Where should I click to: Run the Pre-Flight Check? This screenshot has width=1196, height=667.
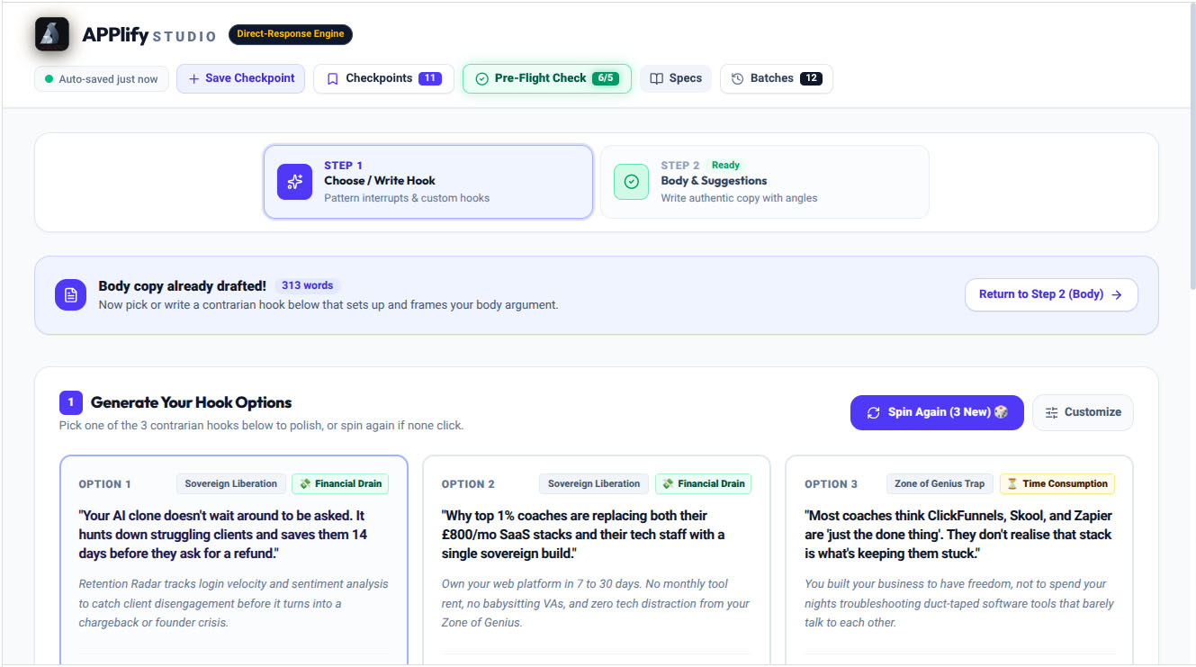[x=547, y=79]
